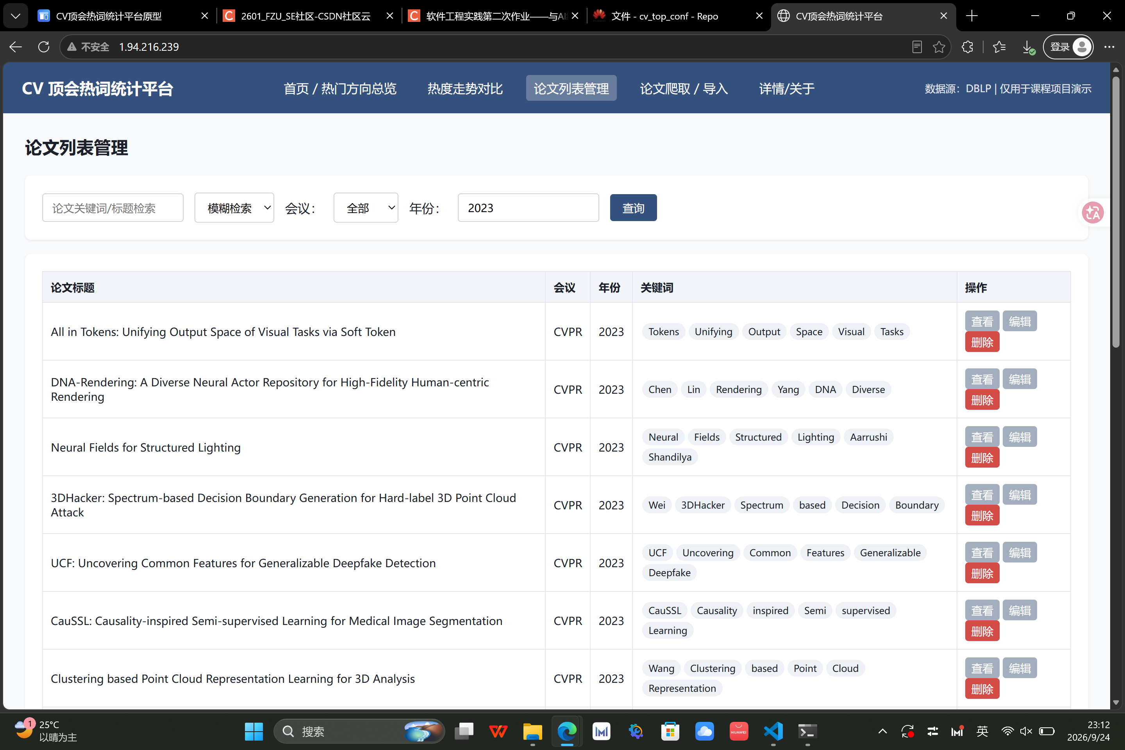Screen dimensions: 1125x750
Task: Show hidden system tray icons chevron
Action: tap(882, 731)
